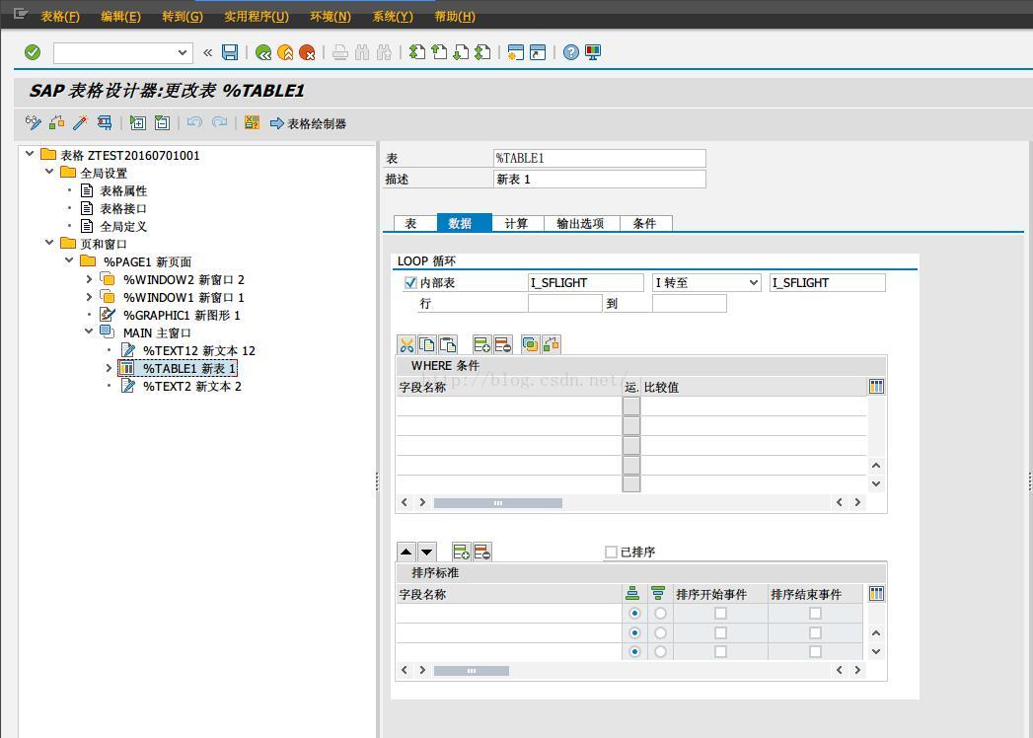1033x738 pixels.
Task: Select ascending radio in first sort row
Action: tap(634, 614)
